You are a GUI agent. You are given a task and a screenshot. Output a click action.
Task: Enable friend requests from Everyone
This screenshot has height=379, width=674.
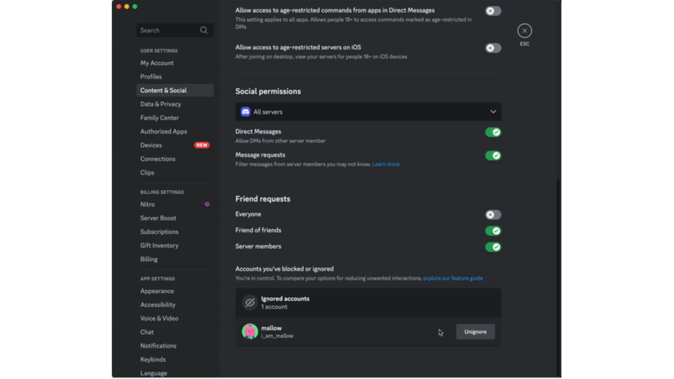click(493, 215)
